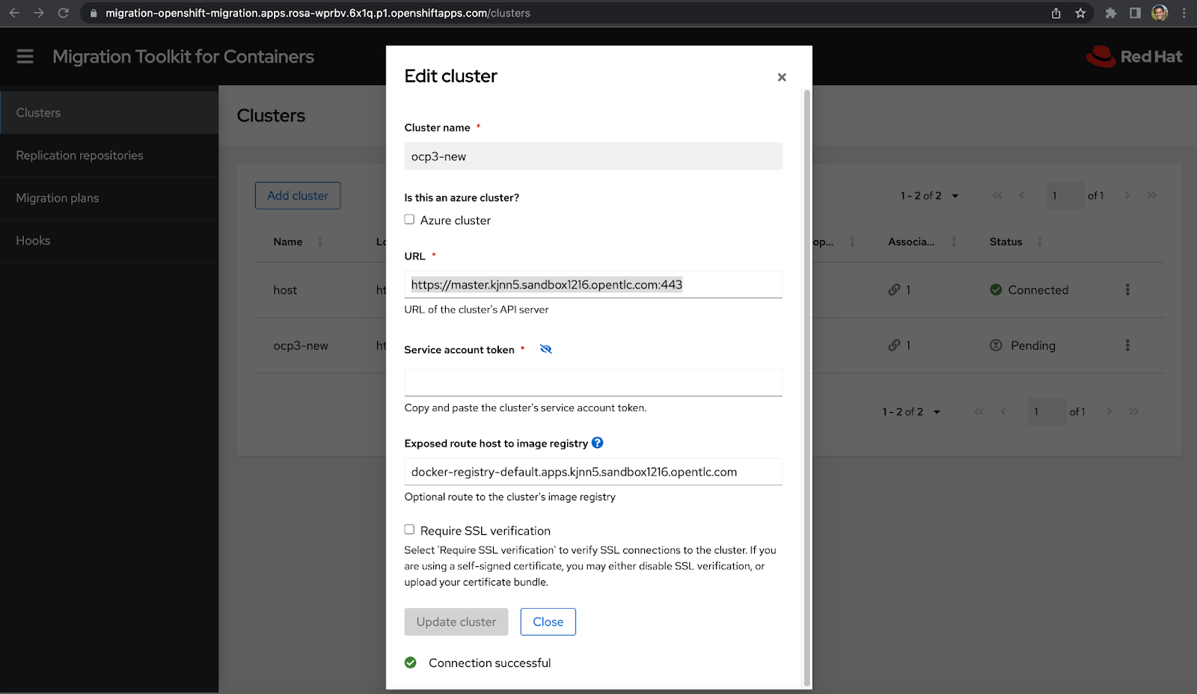
Task: Bookmark this page with the star icon
Action: (x=1080, y=13)
